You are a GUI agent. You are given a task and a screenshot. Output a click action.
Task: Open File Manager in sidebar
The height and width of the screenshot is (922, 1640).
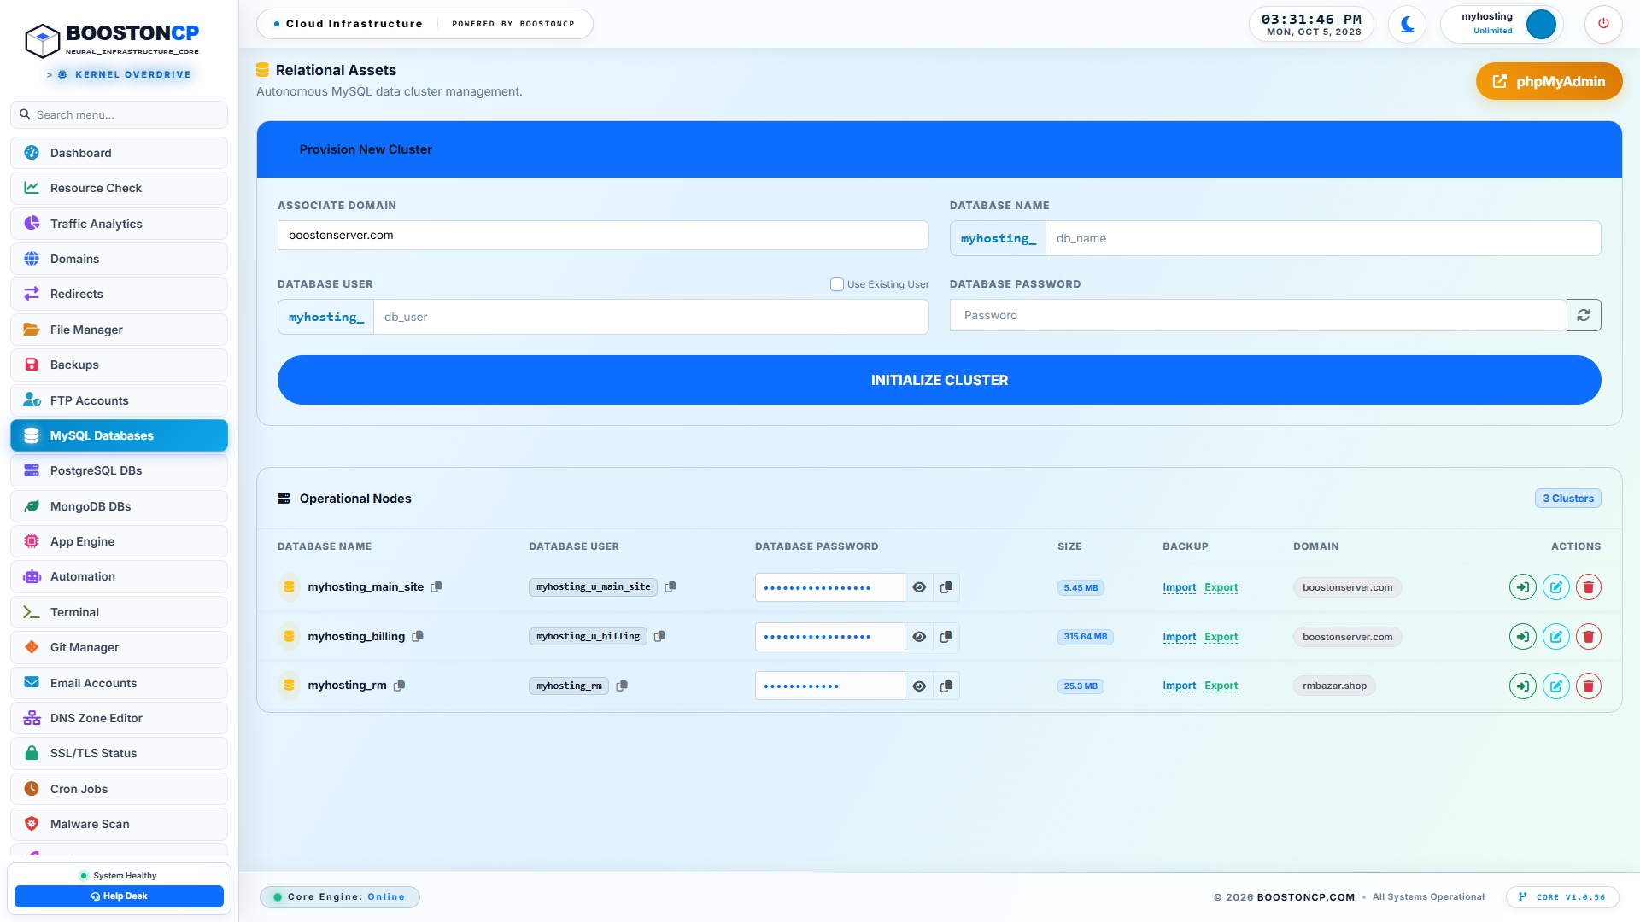tap(119, 330)
